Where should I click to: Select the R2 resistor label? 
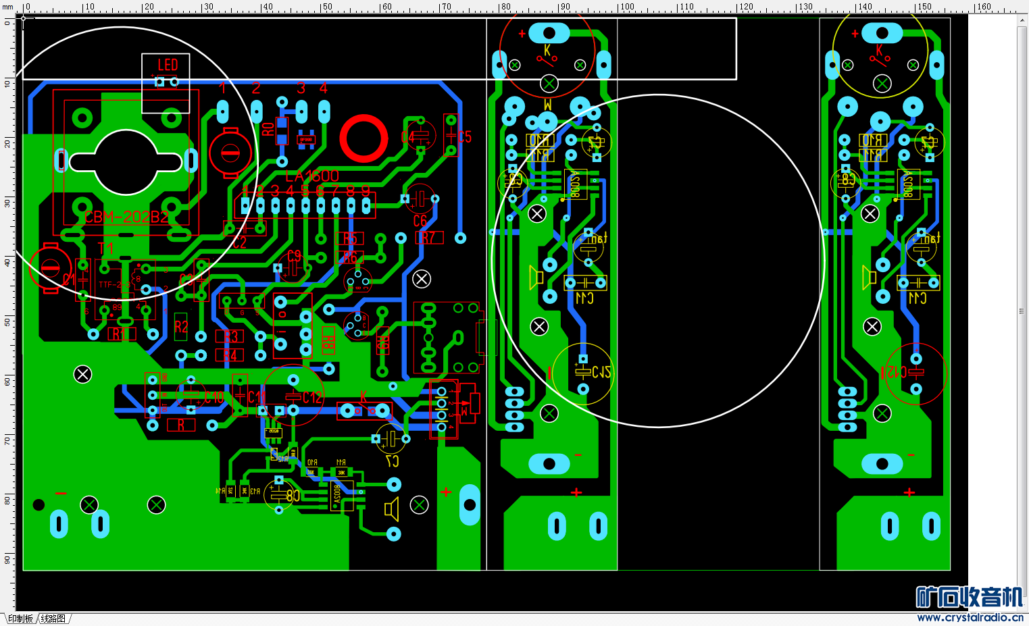coord(181,328)
